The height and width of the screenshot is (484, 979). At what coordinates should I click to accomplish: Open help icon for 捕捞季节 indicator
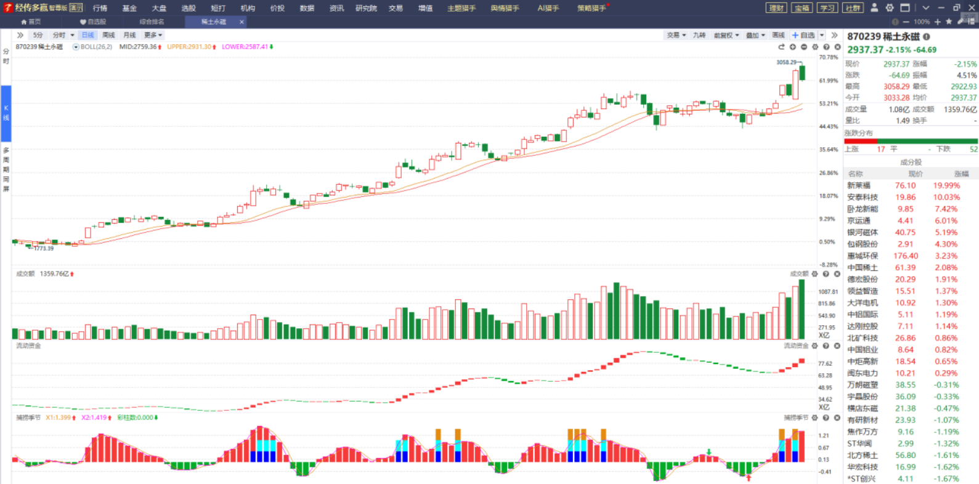click(x=826, y=418)
